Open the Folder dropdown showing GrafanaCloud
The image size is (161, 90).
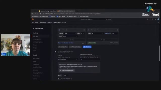68,59
